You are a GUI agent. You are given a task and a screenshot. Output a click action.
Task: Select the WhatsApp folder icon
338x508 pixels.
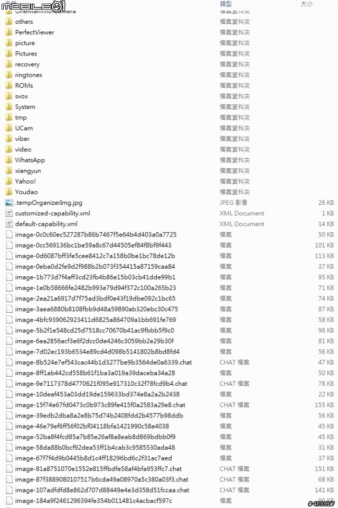pyautogui.click(x=9, y=160)
